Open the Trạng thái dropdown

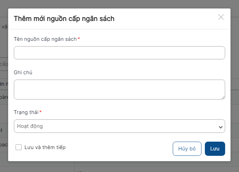coord(119,126)
